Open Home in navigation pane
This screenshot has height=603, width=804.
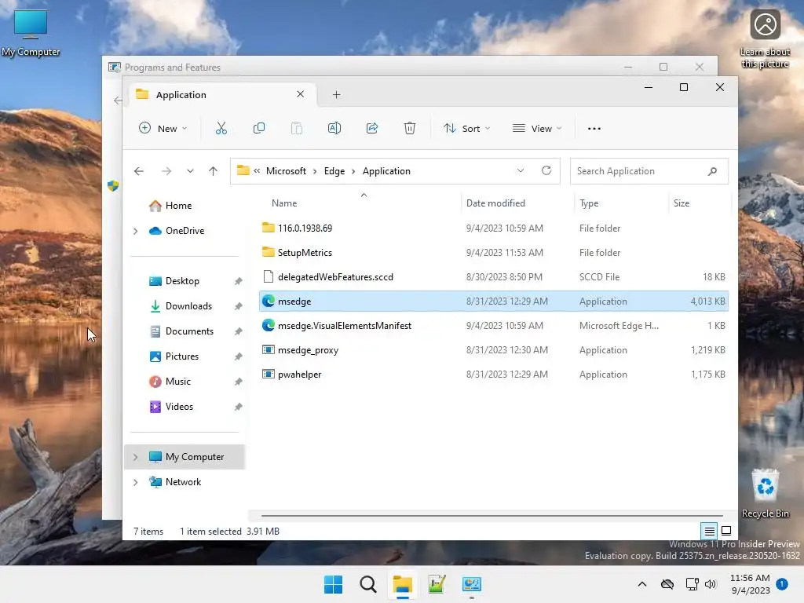coord(178,206)
